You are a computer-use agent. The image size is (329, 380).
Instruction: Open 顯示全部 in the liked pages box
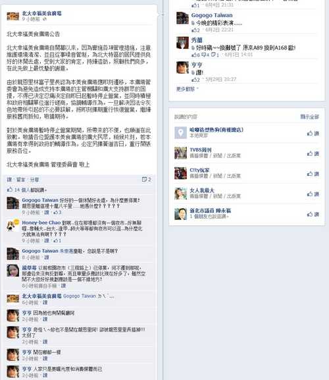tap(310, 117)
